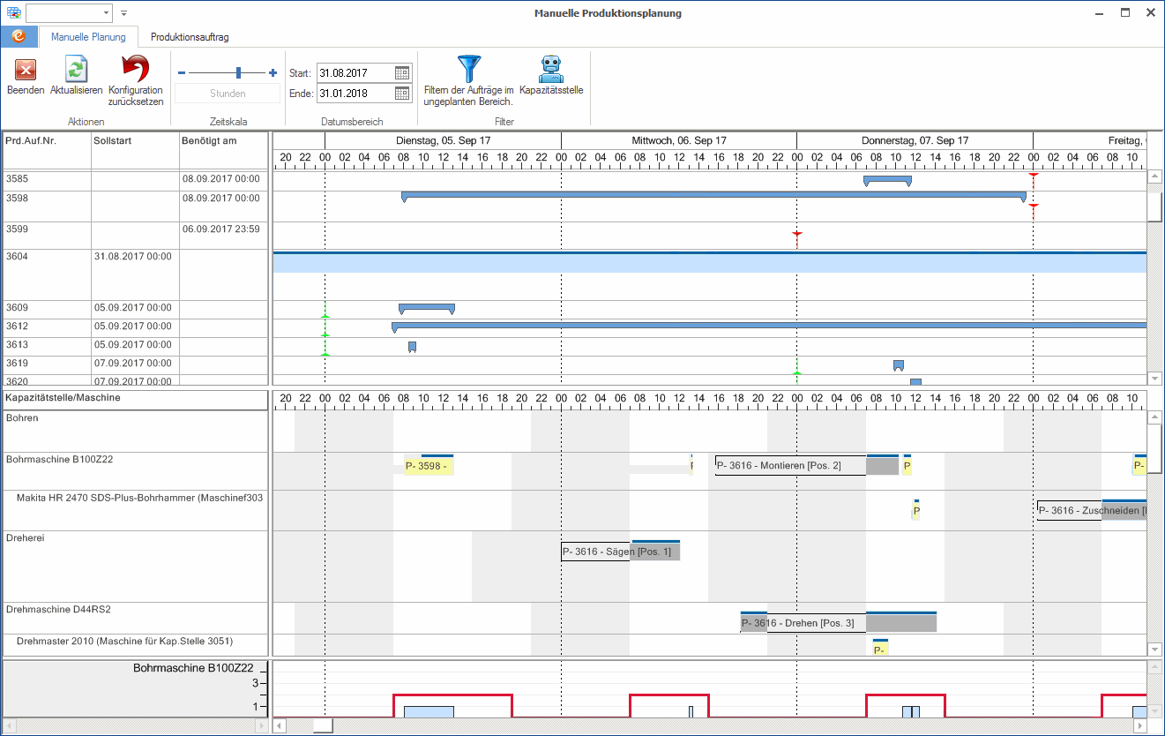Click the orange application menu button
The height and width of the screenshot is (736, 1165).
(19, 37)
